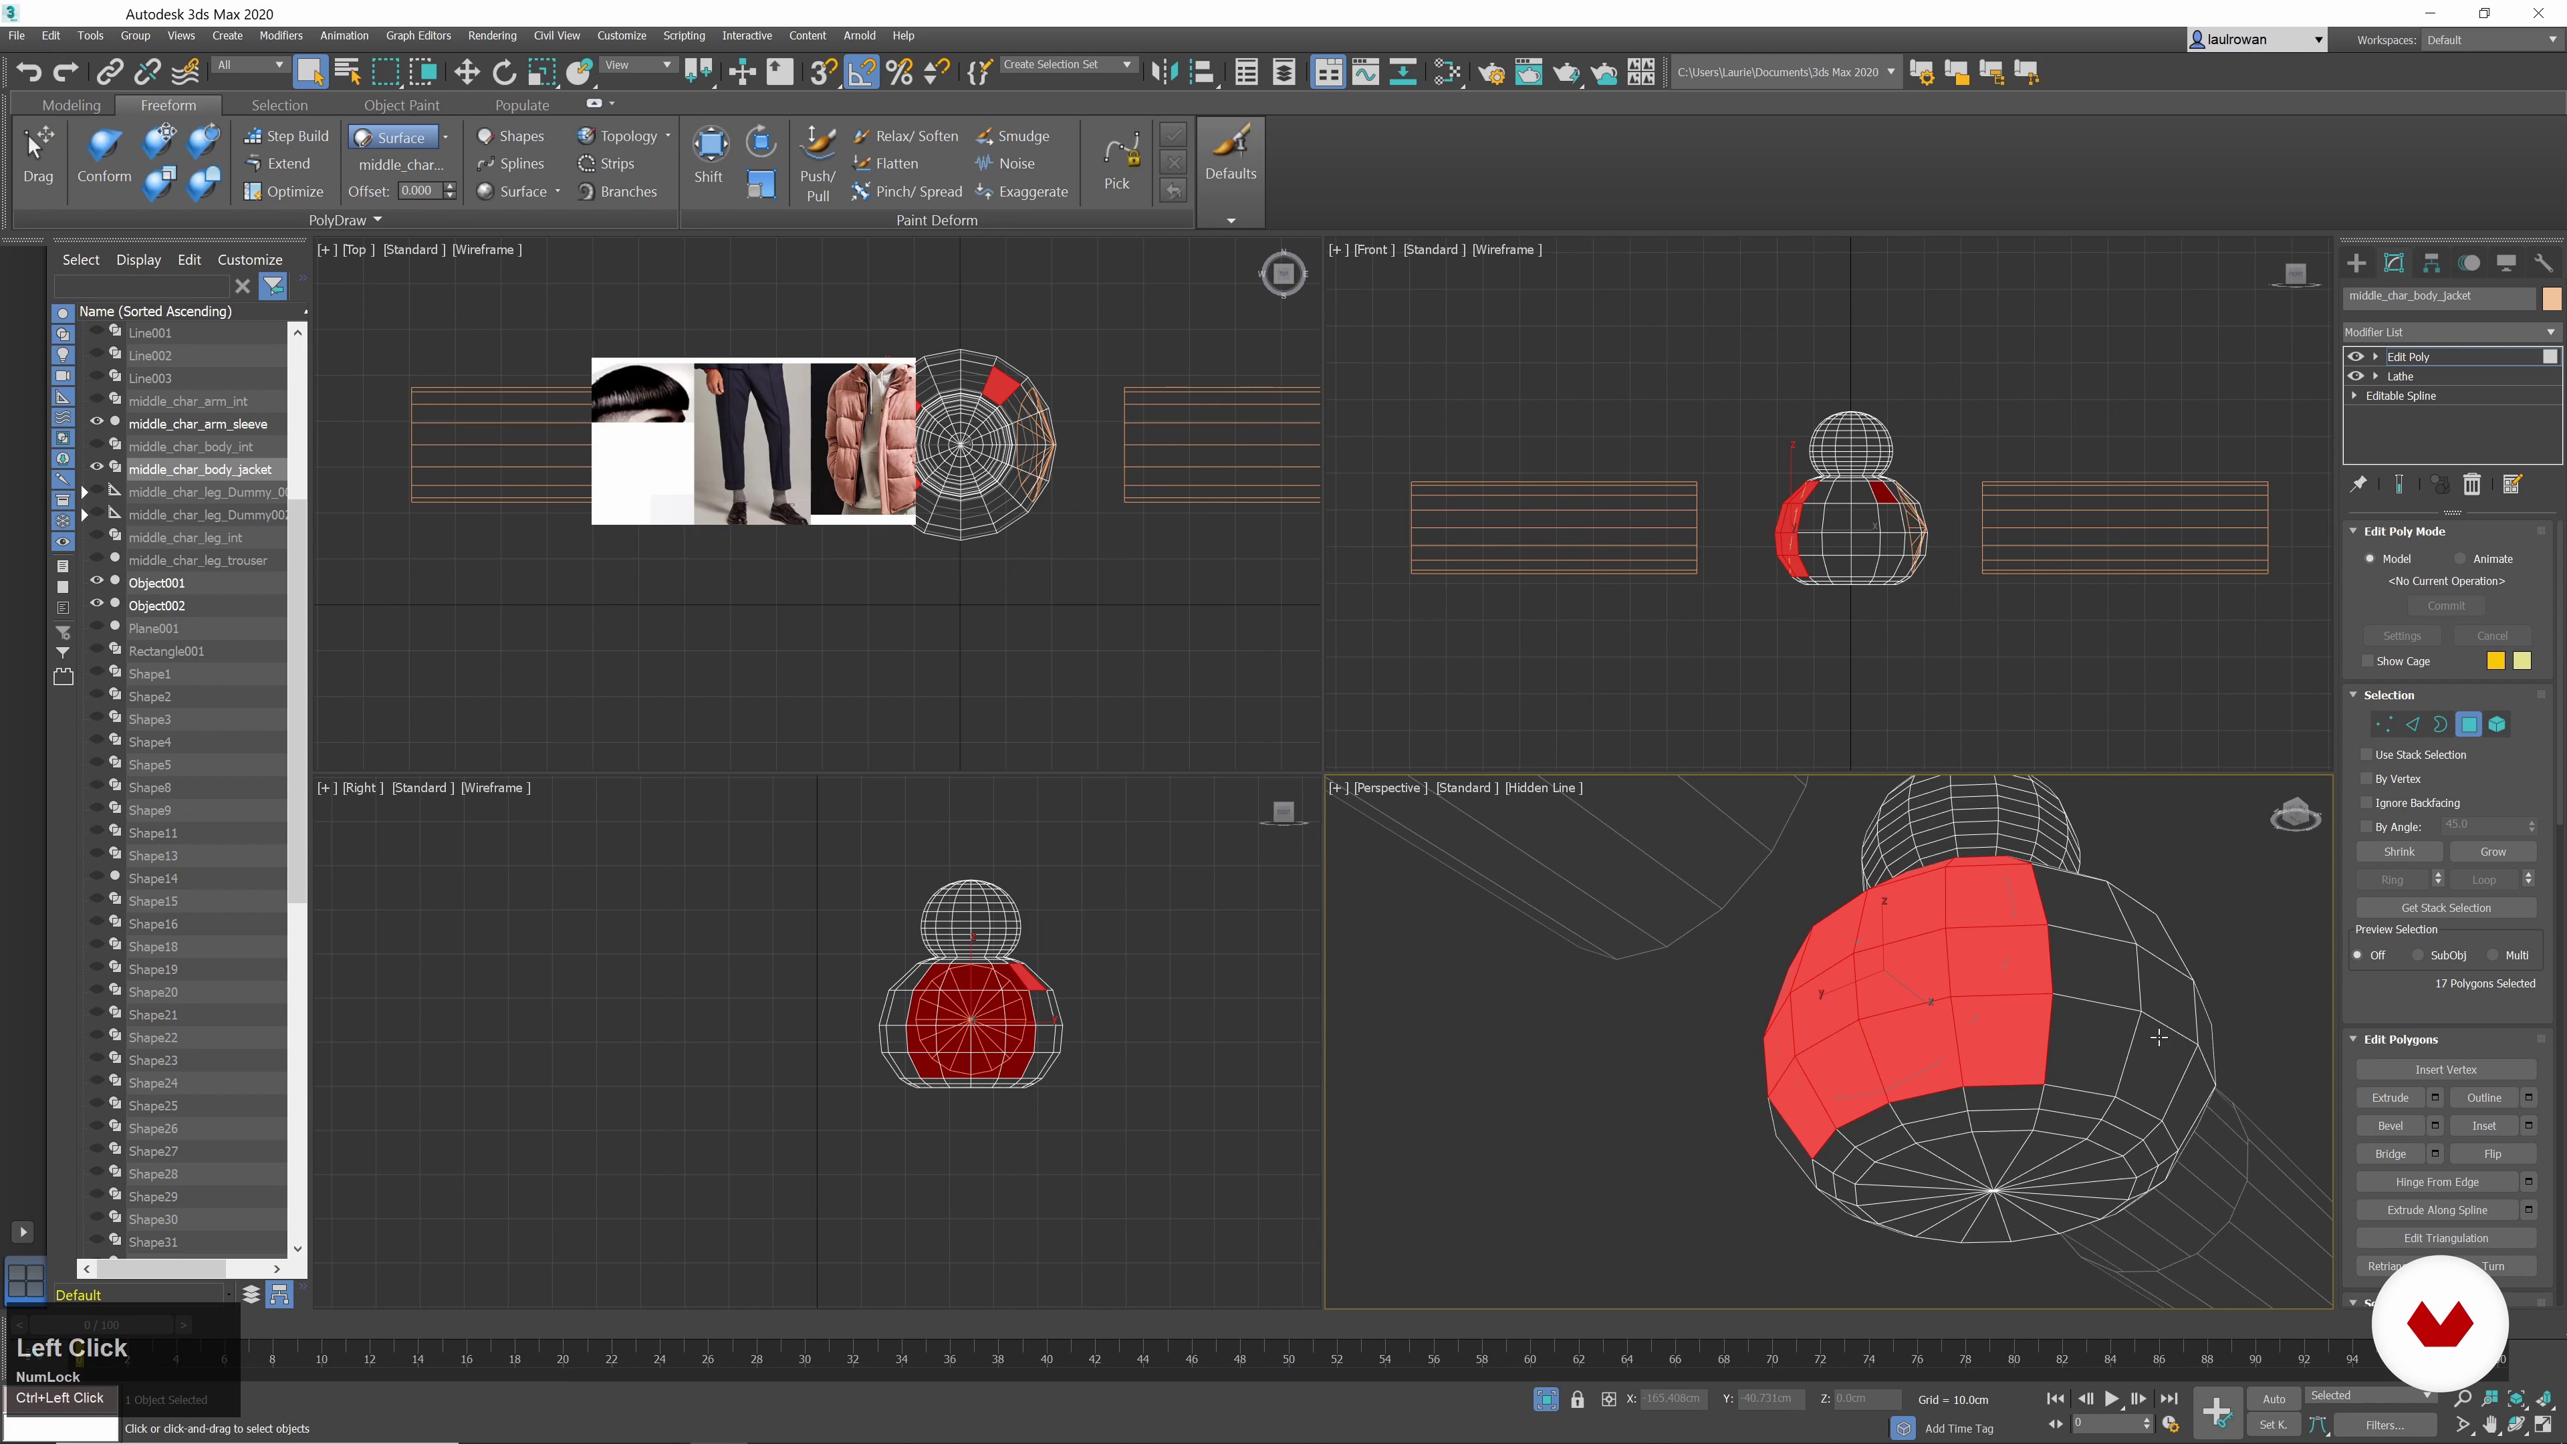Open the Rendering menu
This screenshot has width=2567, height=1444.
tap(492, 35)
